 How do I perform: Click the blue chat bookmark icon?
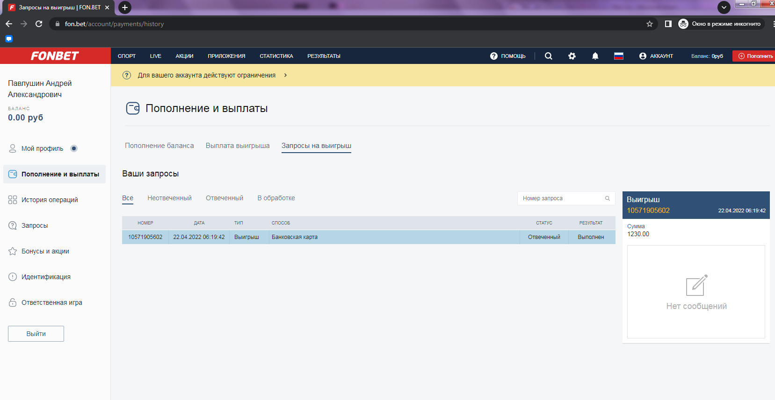tap(9, 39)
